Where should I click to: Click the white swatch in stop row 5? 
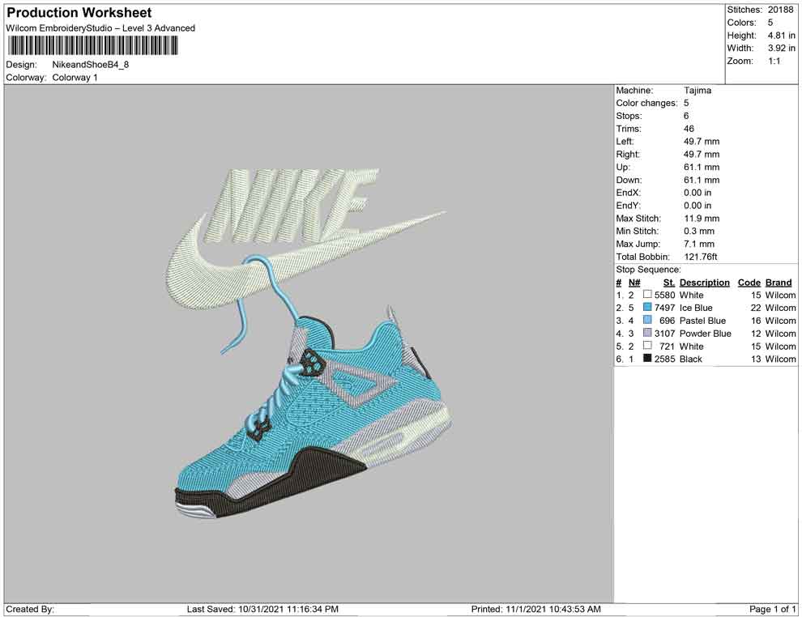tap(647, 346)
